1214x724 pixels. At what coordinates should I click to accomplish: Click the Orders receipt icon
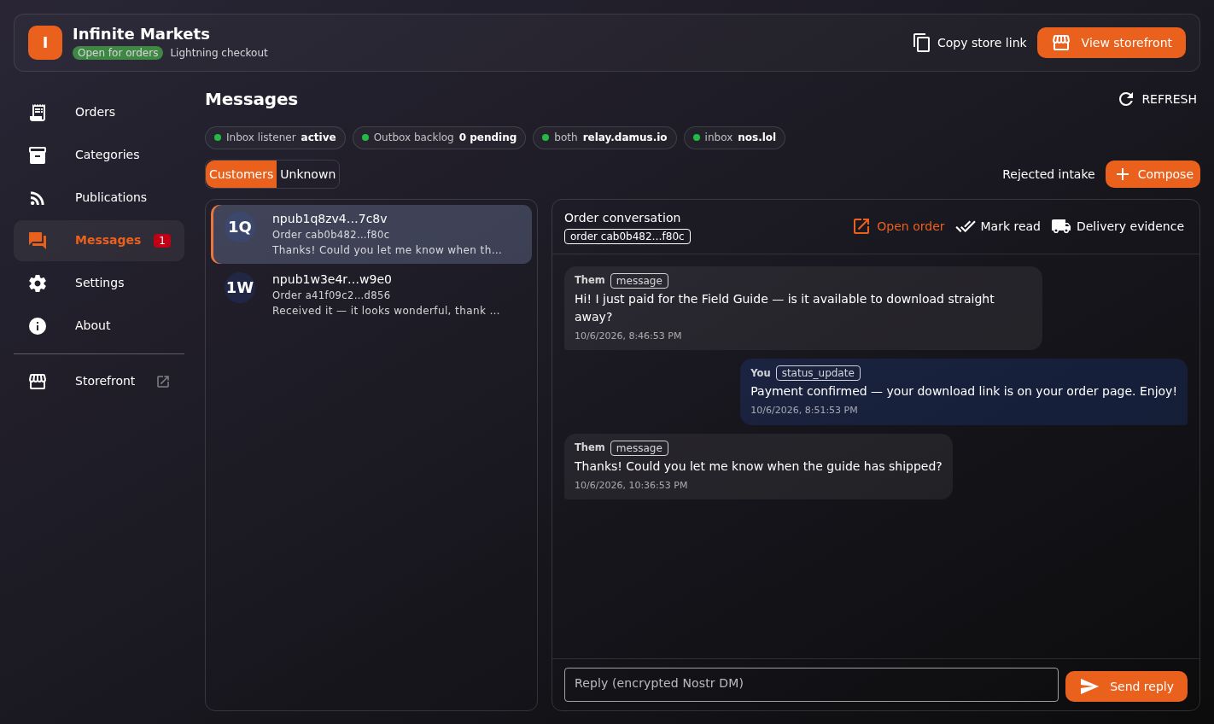[38, 112]
